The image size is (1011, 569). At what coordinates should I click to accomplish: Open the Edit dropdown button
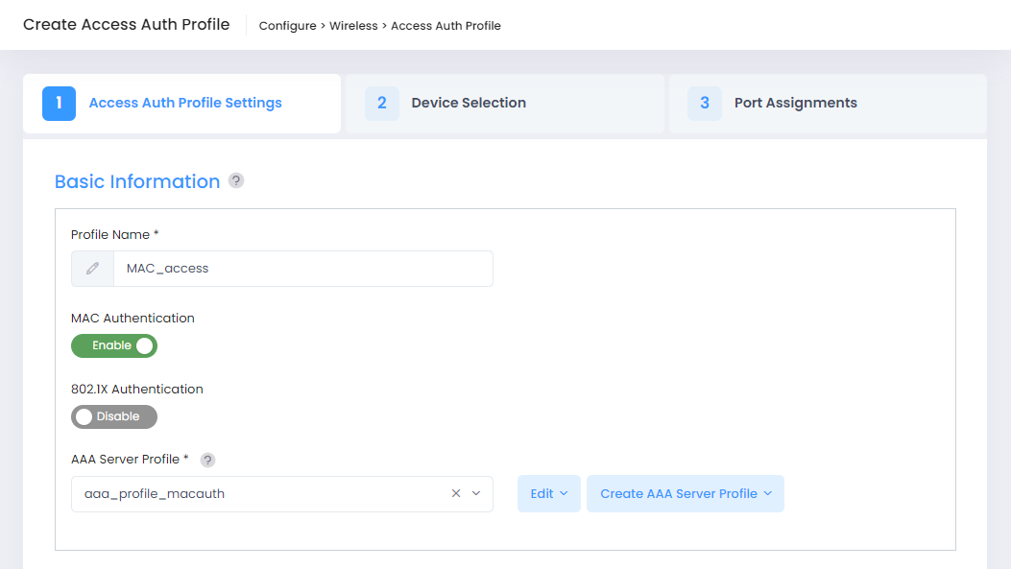tap(548, 493)
